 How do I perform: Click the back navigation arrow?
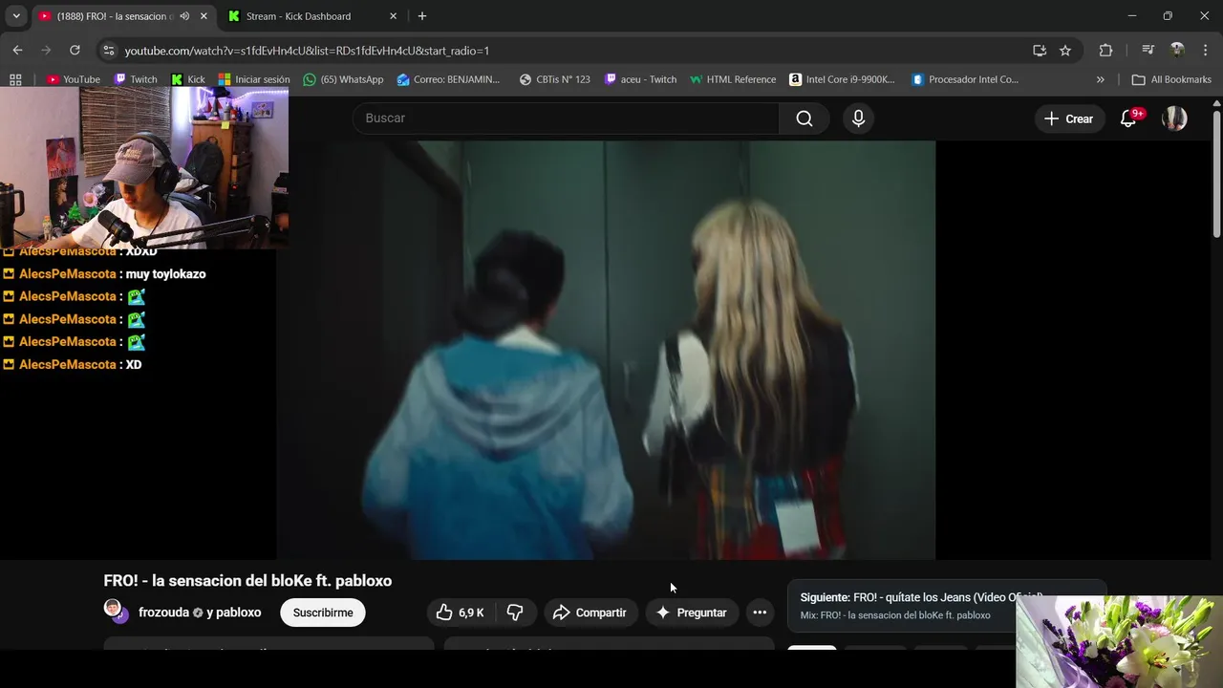17,50
